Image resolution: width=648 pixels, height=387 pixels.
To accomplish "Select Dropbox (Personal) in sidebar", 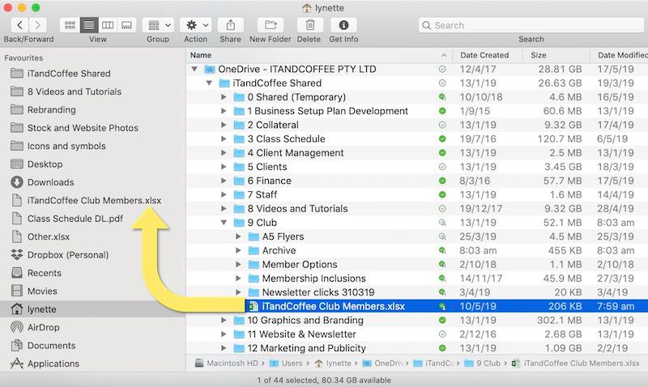I will tap(68, 255).
